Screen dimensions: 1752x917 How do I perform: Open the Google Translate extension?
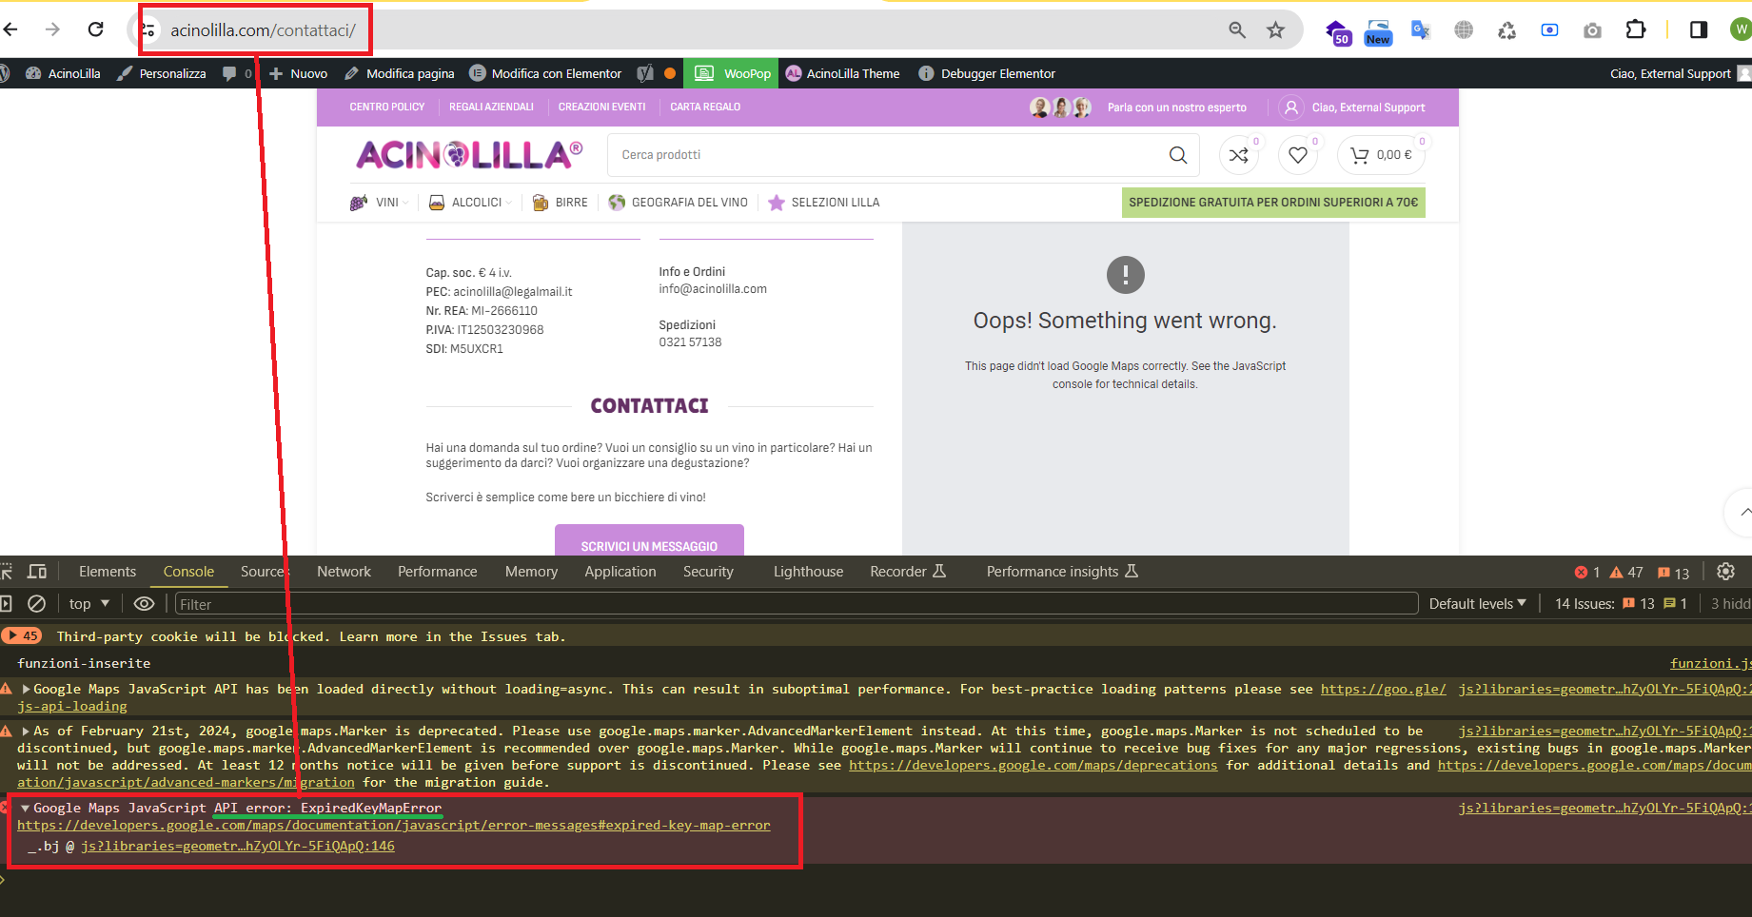point(1421,30)
